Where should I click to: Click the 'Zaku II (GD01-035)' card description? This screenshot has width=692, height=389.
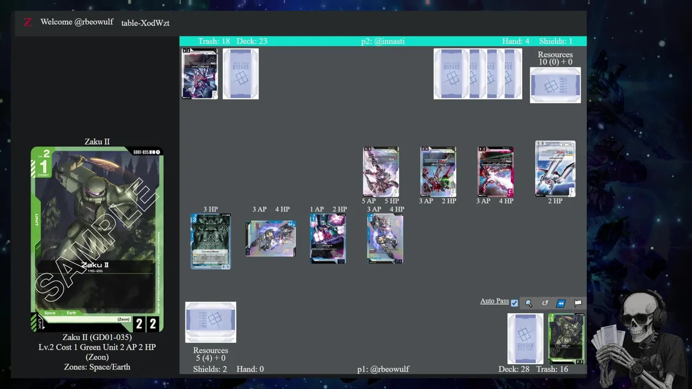click(97, 337)
